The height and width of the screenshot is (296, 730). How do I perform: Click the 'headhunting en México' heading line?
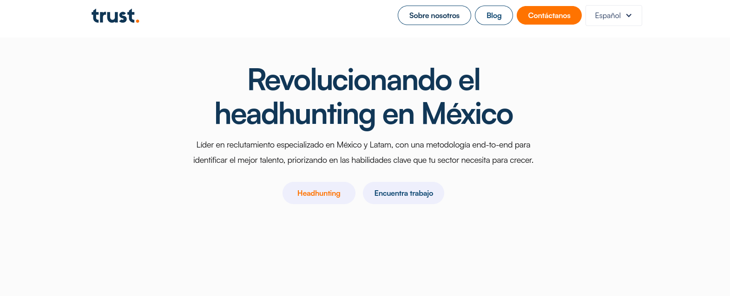coord(363,114)
